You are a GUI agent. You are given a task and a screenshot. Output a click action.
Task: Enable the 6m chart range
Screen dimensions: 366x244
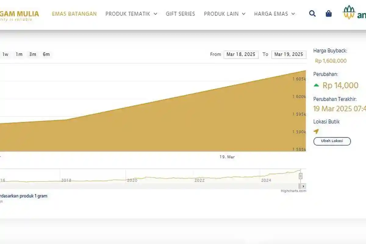46,54
